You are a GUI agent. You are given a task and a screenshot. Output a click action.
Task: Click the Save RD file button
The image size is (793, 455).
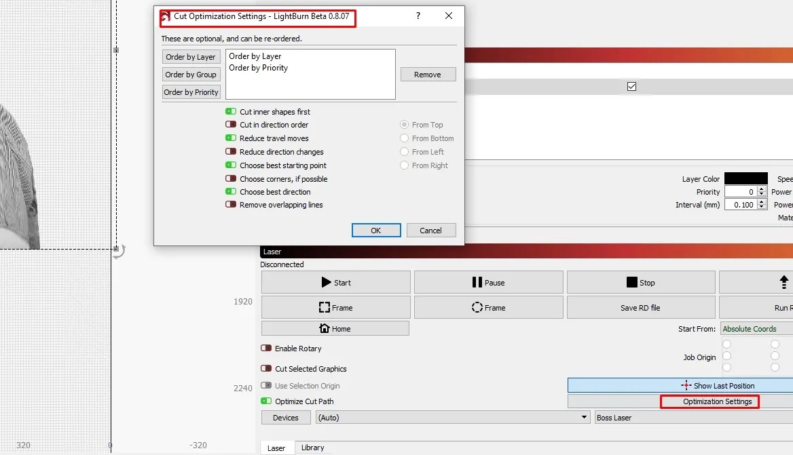[x=641, y=308]
